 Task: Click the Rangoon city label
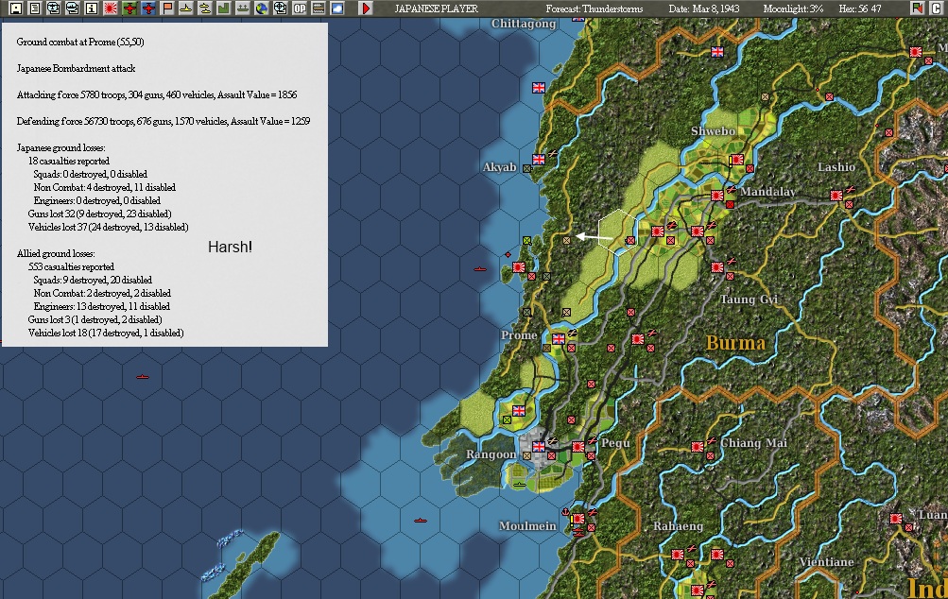(491, 454)
